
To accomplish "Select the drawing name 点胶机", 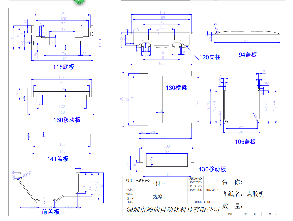I will point(255,194).
